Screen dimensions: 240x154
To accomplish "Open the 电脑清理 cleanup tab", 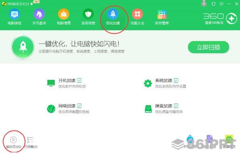I will tap(64, 17).
